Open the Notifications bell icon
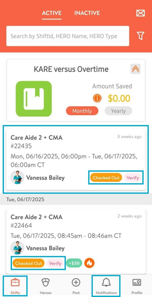 (x=106, y=283)
